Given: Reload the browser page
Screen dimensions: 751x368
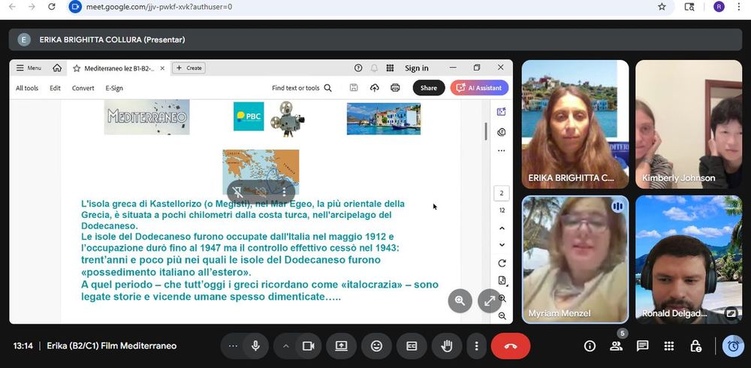Looking at the screenshot, I should [x=52, y=7].
